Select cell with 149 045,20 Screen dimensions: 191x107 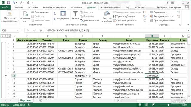[x=152, y=75]
